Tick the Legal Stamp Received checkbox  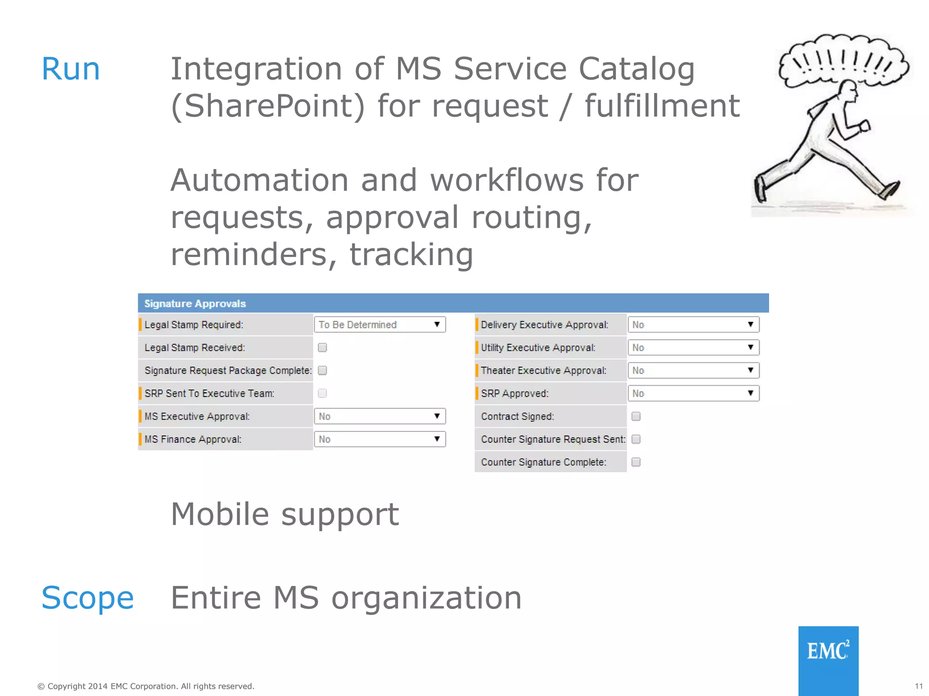pos(323,348)
